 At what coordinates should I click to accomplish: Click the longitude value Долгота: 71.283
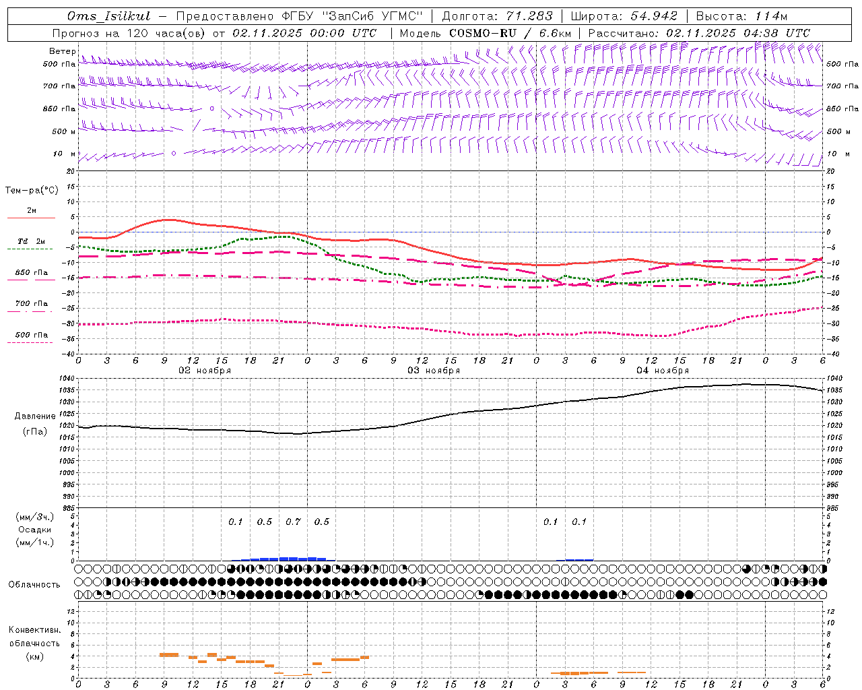(x=497, y=16)
